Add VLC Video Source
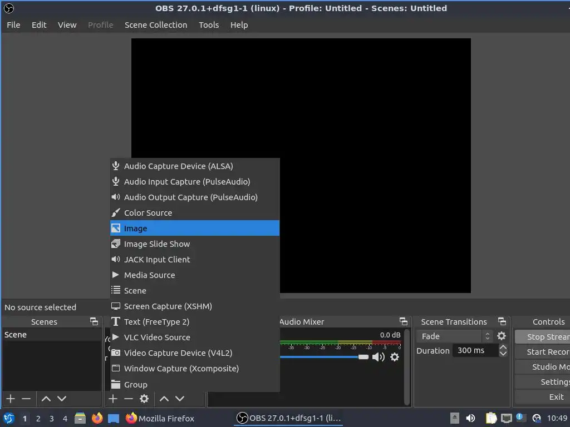Viewport: 570px width, 427px height. point(195,337)
